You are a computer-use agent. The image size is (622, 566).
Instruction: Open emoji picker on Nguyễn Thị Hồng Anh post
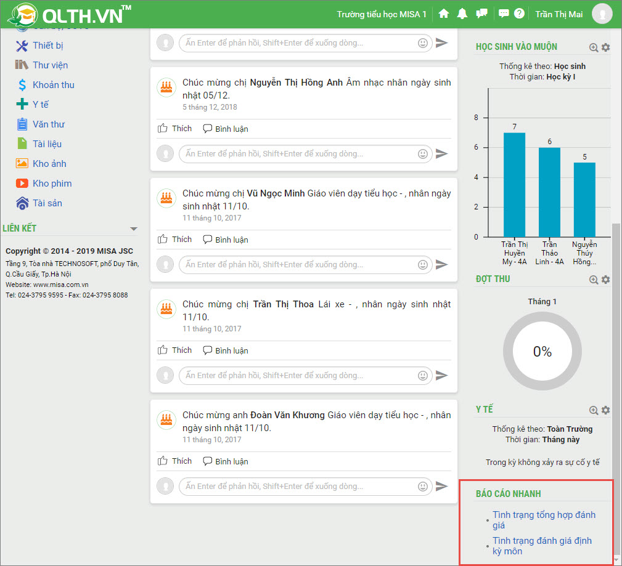pos(423,153)
